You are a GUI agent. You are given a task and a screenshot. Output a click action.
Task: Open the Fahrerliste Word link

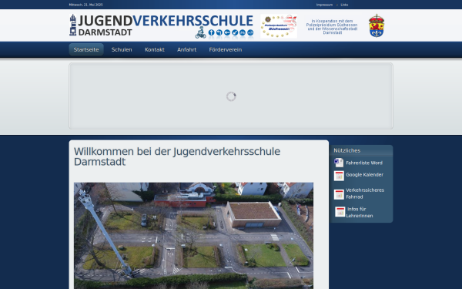coord(364,163)
